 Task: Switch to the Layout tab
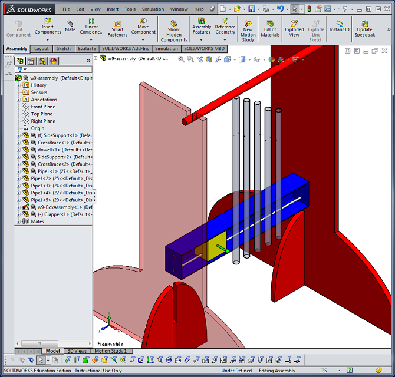41,48
